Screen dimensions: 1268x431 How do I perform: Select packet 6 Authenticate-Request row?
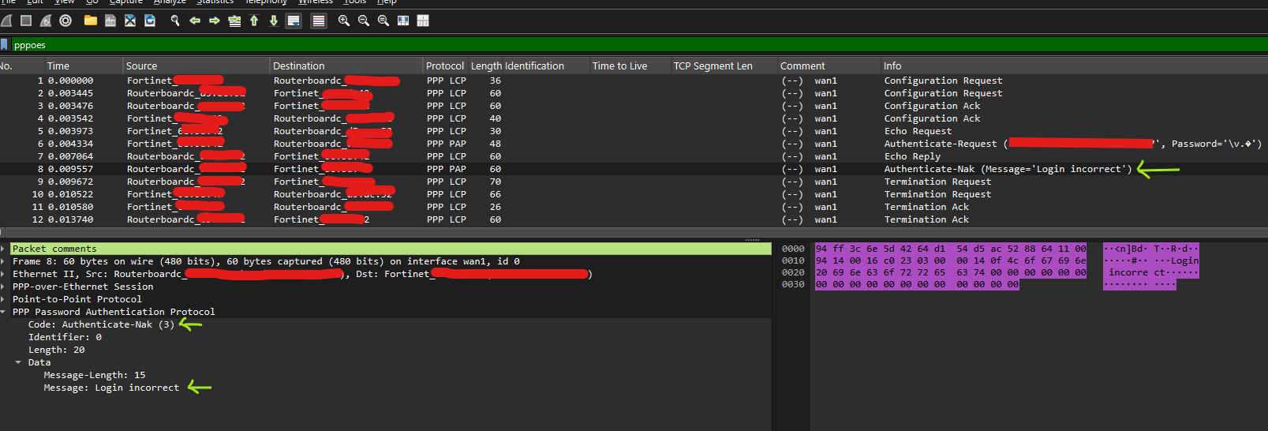(x=634, y=144)
